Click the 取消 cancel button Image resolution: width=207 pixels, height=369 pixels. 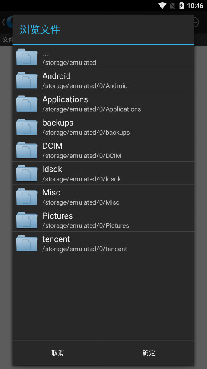(x=58, y=353)
